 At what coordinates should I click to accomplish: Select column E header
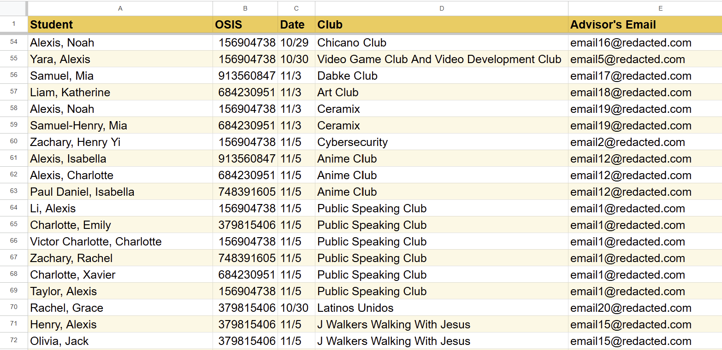click(x=645, y=8)
